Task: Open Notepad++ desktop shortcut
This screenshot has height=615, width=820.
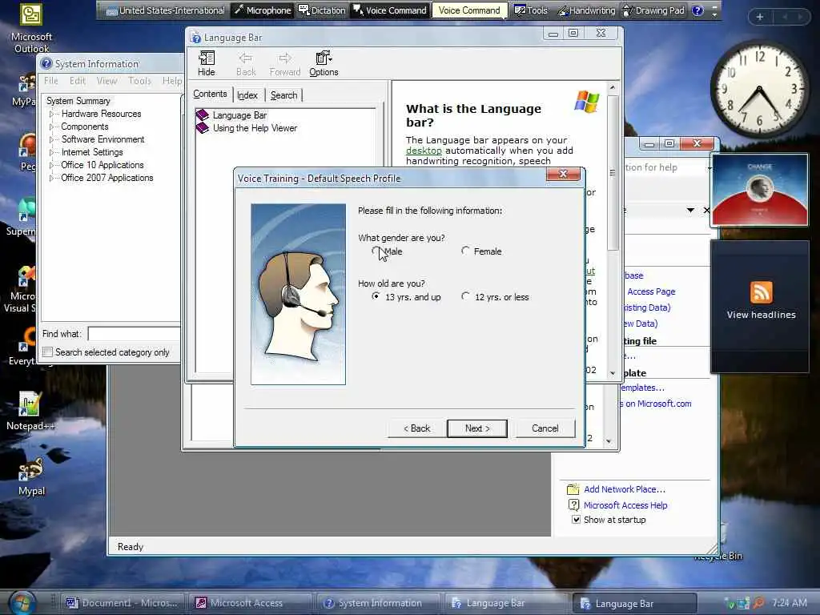Action: [30, 411]
